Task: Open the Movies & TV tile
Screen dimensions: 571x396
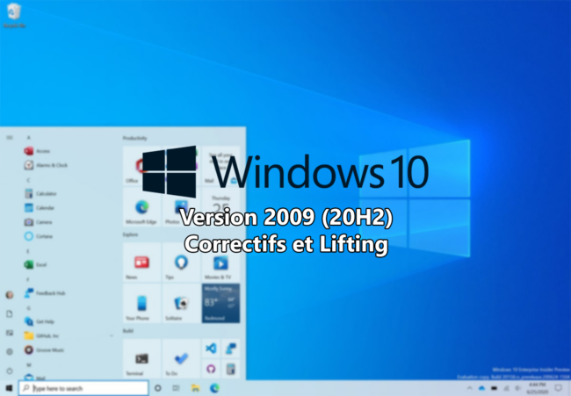Action: [220, 262]
